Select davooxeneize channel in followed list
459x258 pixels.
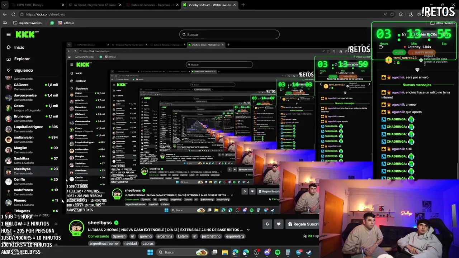pyautogui.click(x=32, y=97)
